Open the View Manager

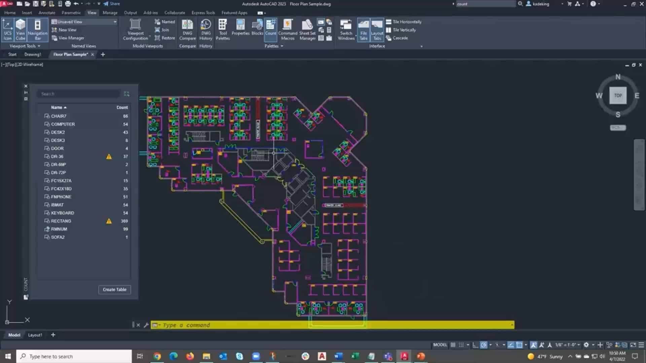coord(68,38)
